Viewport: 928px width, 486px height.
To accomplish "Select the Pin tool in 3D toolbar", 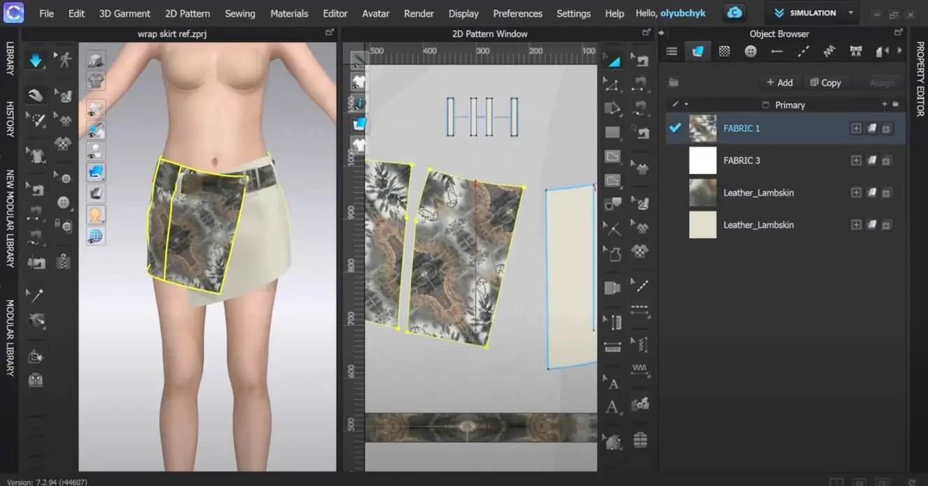I will pos(36,295).
